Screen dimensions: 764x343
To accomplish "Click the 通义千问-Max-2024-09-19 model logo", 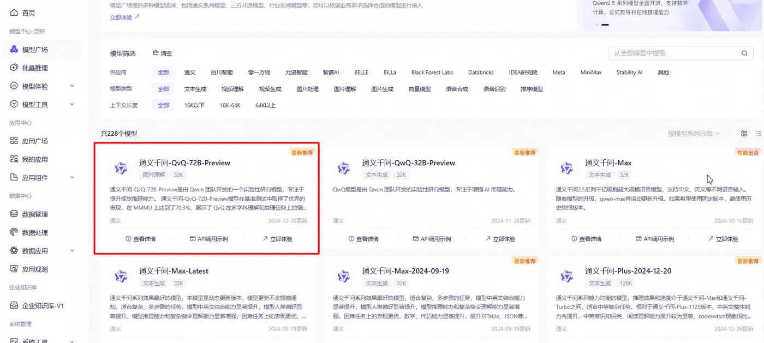I will click(x=343, y=276).
